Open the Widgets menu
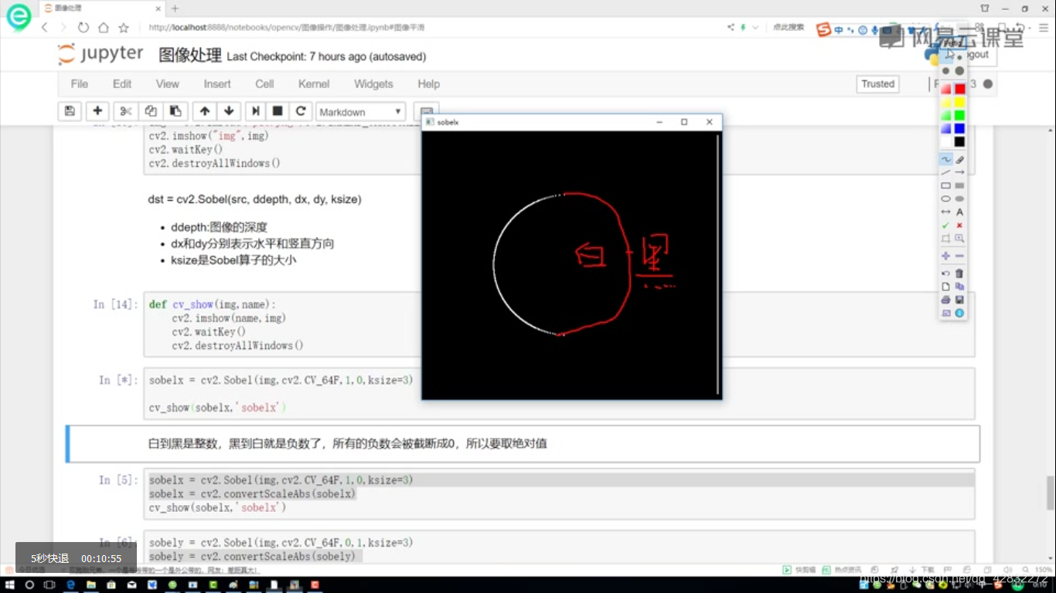The height and width of the screenshot is (593, 1056). (x=373, y=83)
